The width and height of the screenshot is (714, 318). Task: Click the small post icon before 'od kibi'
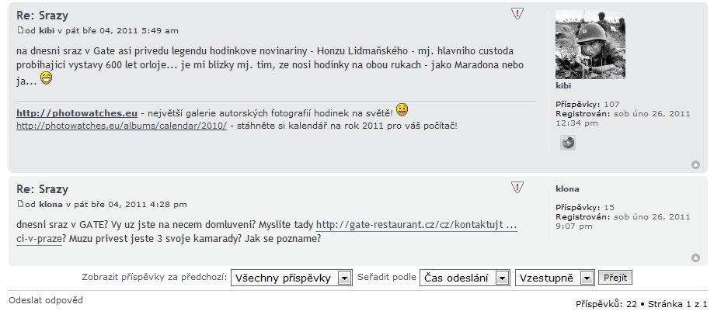20,30
